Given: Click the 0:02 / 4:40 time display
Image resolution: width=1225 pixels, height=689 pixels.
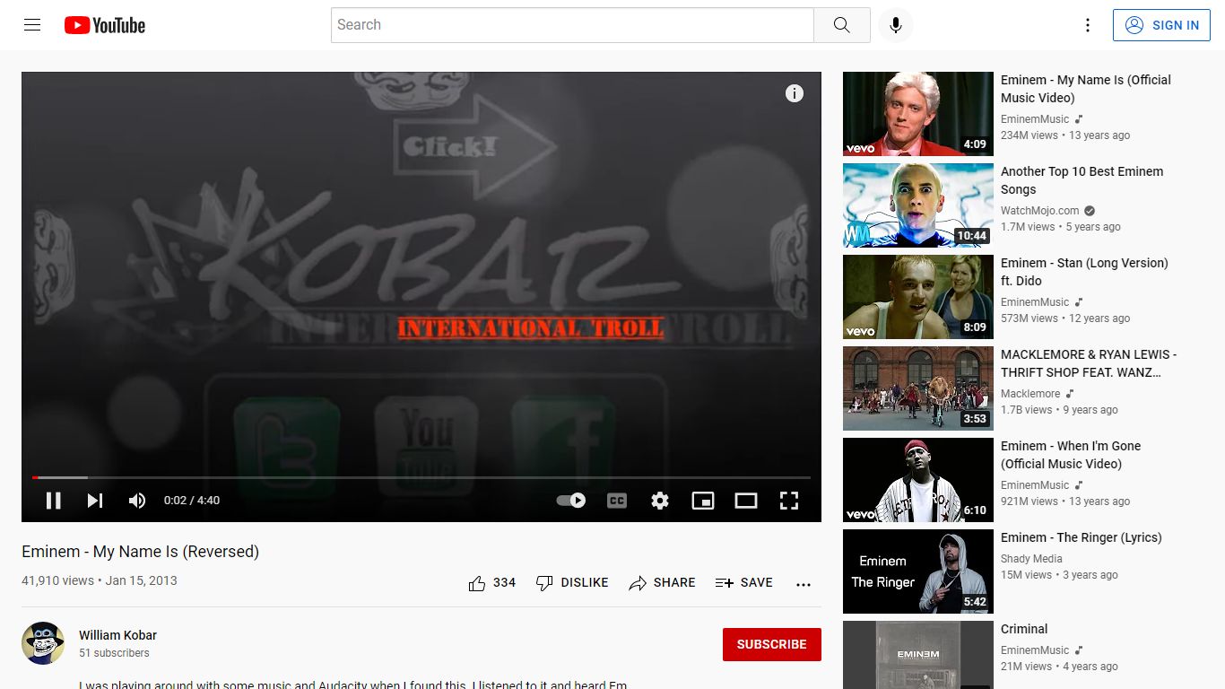Looking at the screenshot, I should click(x=192, y=501).
